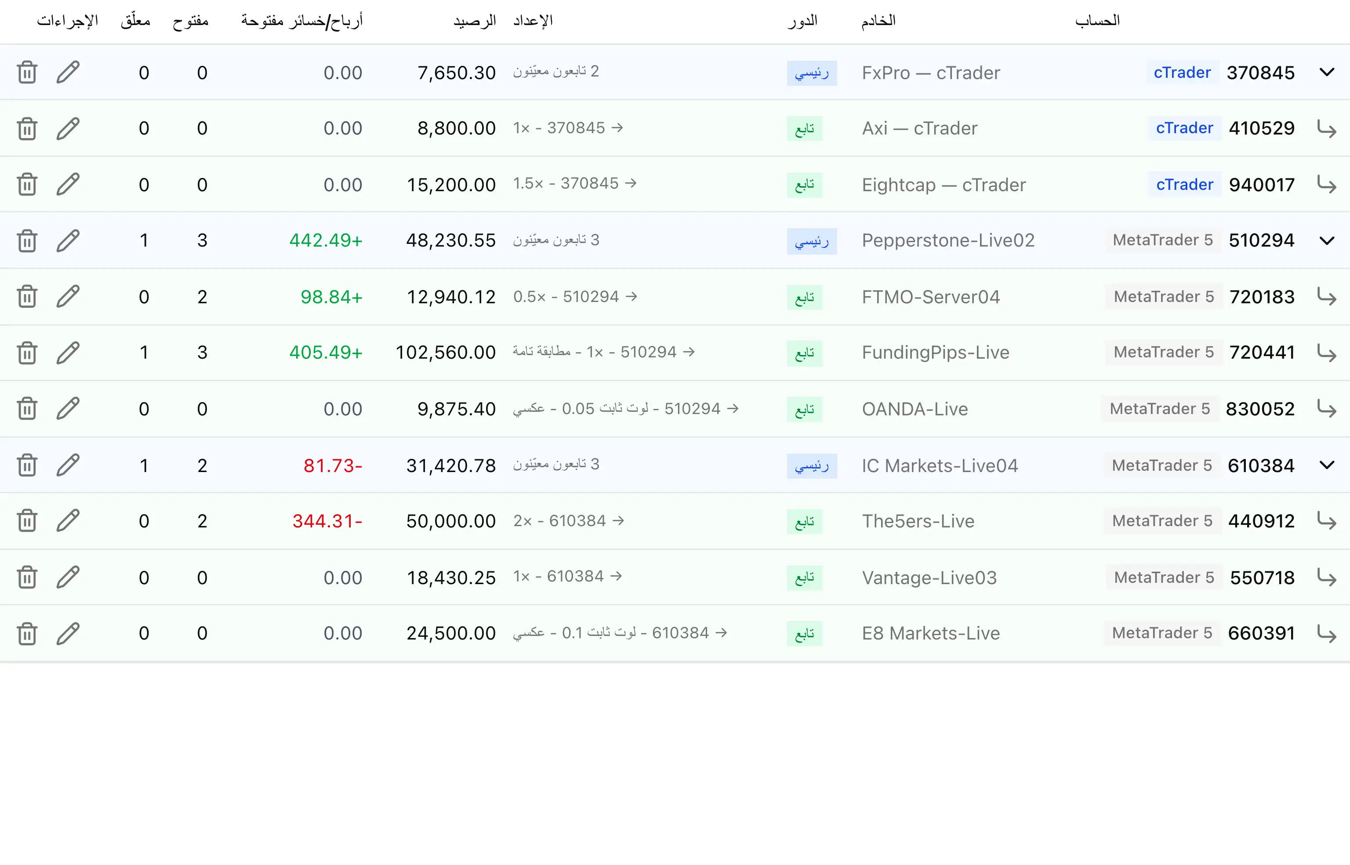This screenshot has height=865, width=1350.
Task: Click follower arrow icon for account 410529
Action: tap(1326, 129)
